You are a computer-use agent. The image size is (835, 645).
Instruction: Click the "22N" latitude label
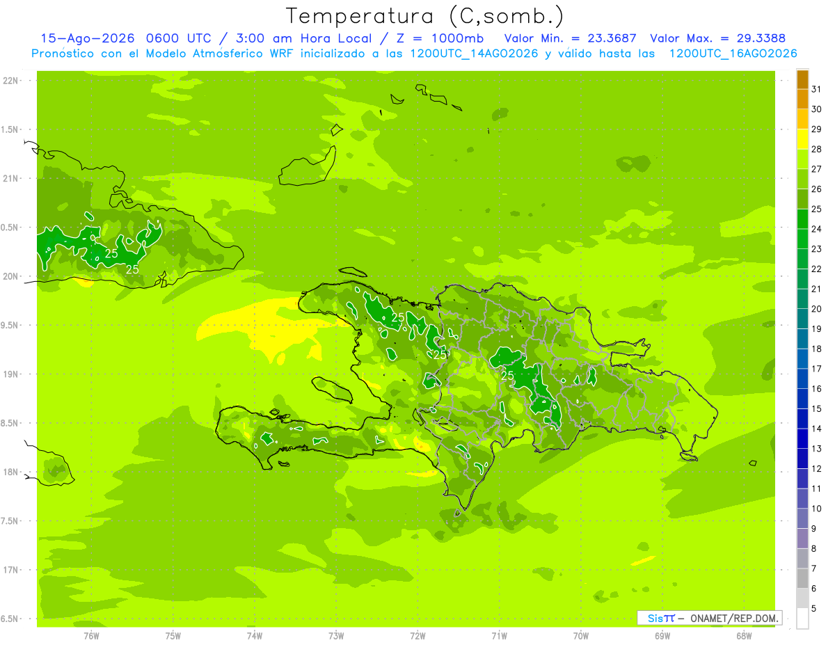tap(10, 81)
